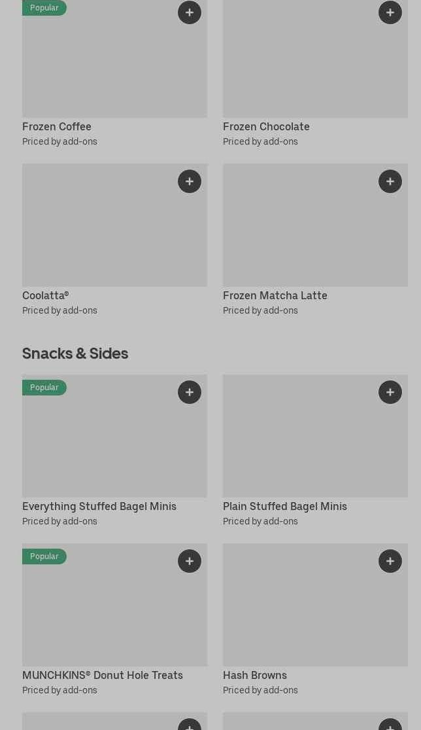Image resolution: width=421 pixels, height=730 pixels.
Task: Open MUNCHKINS Donut Hole Treats title
Action: [x=103, y=675]
